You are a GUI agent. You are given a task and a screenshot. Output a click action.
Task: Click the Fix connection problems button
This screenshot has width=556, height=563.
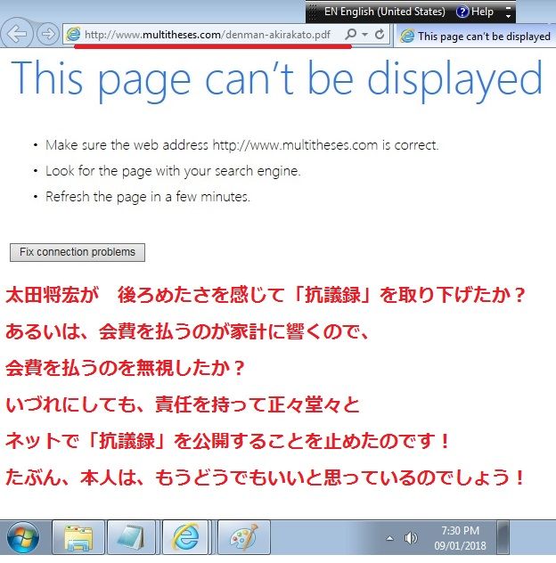[78, 252]
